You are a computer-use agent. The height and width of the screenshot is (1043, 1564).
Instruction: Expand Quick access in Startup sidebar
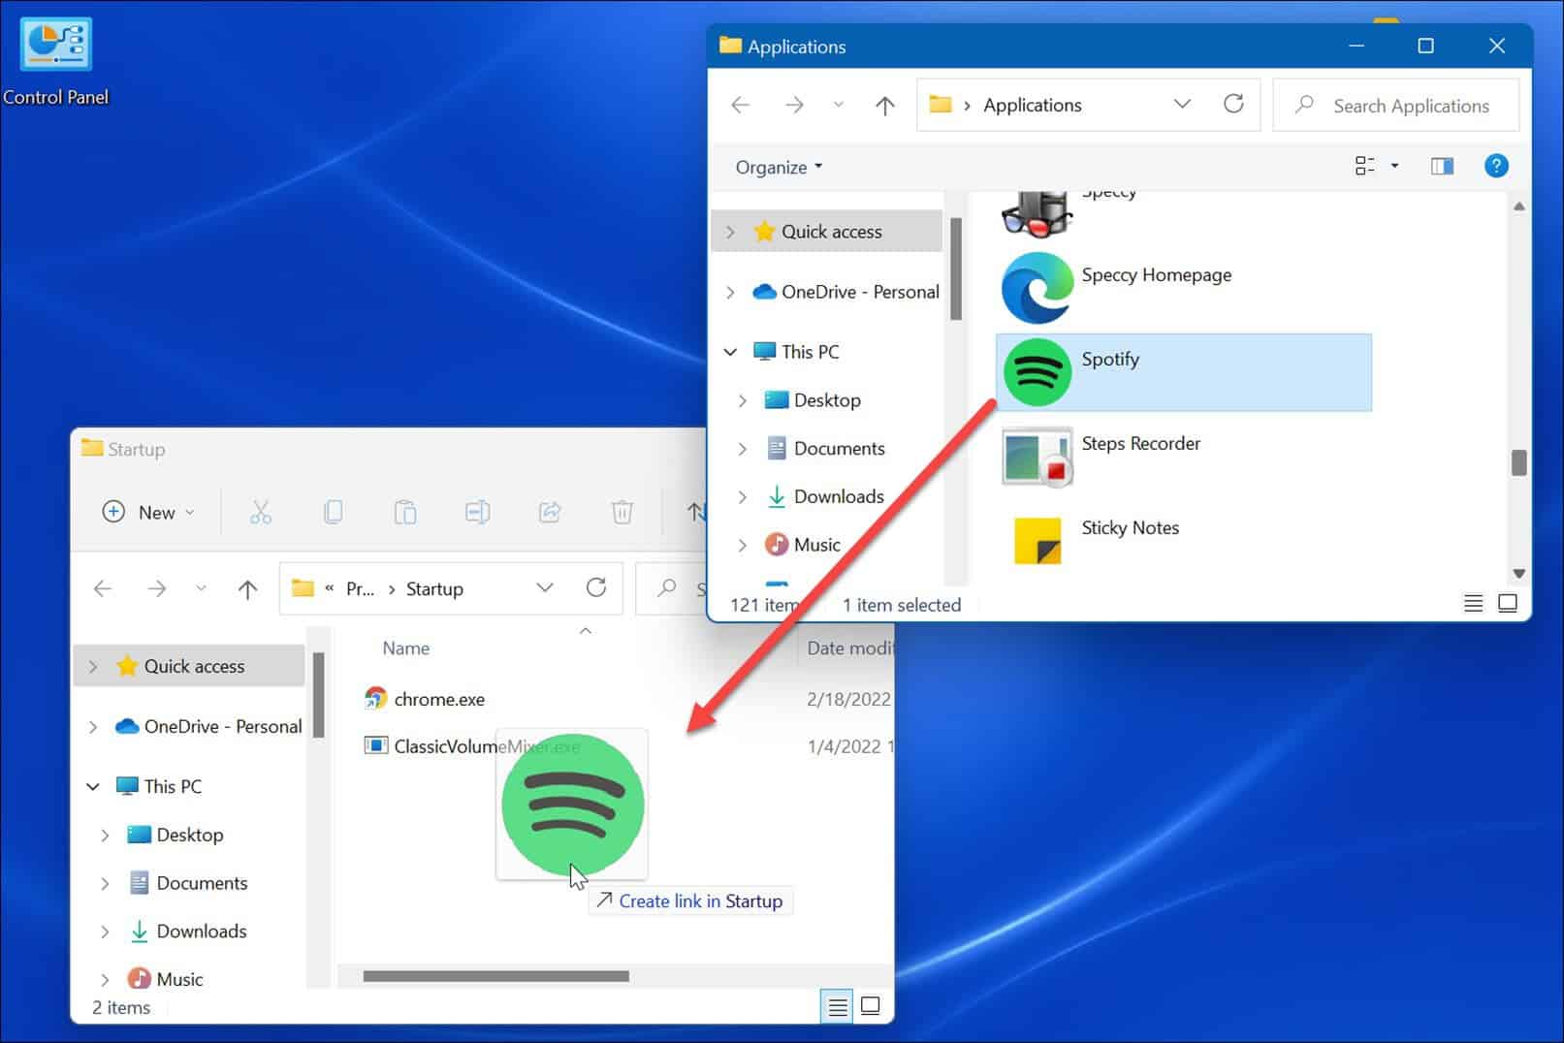[x=93, y=666]
